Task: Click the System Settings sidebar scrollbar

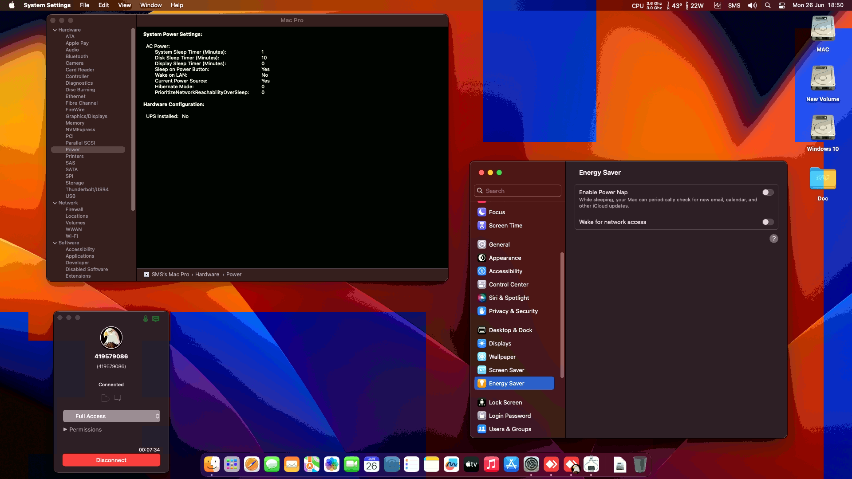Action: (x=562, y=315)
